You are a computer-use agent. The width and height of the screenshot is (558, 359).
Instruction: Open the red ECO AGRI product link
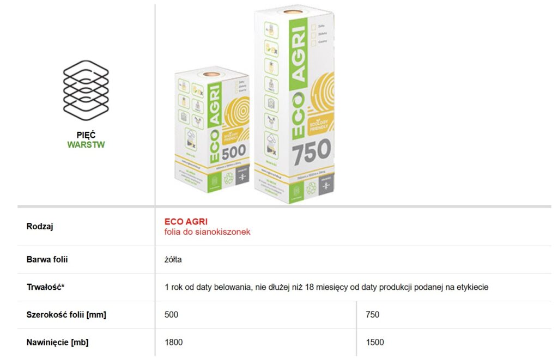[186, 222]
